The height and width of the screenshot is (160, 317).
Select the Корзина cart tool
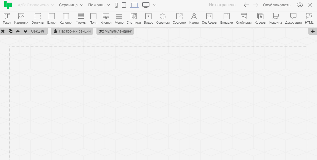pyautogui.click(x=275, y=17)
